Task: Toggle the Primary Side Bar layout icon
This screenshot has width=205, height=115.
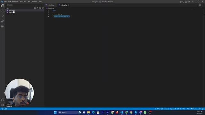Action: (180, 2)
